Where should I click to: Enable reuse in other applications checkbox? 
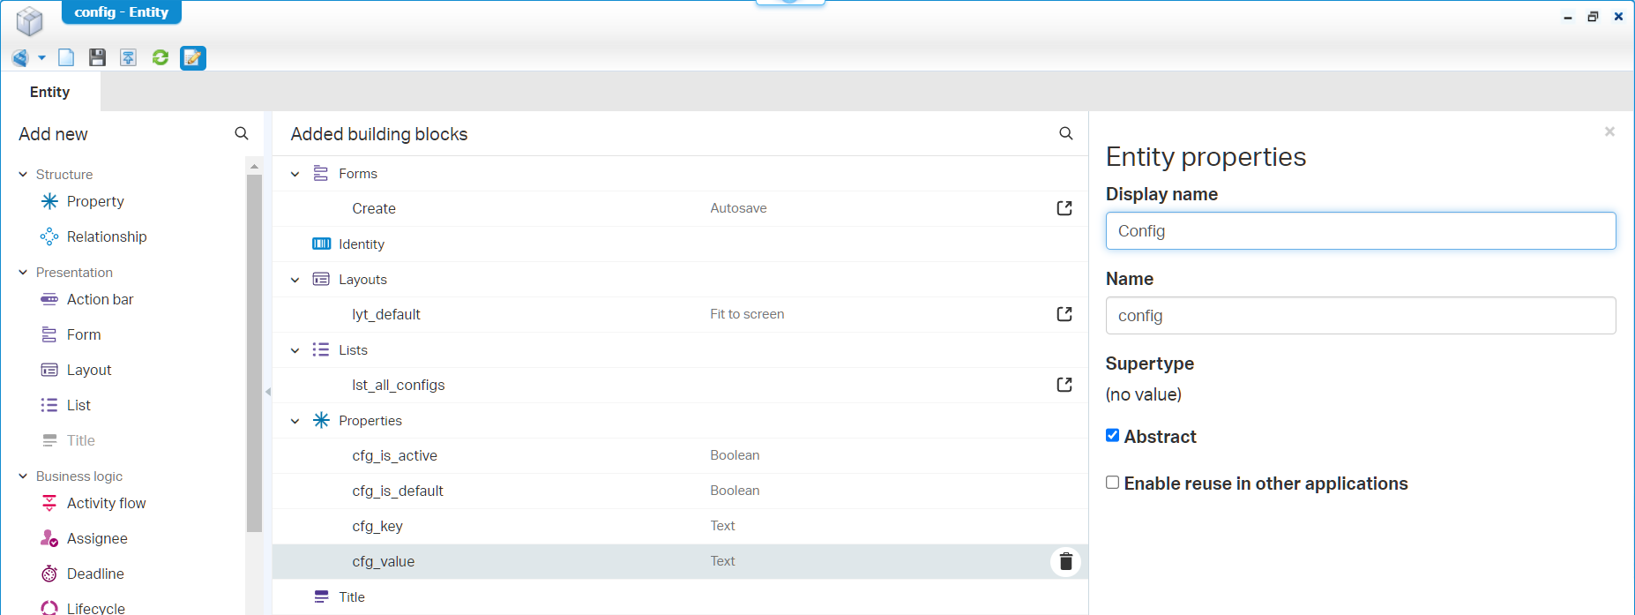point(1113,483)
